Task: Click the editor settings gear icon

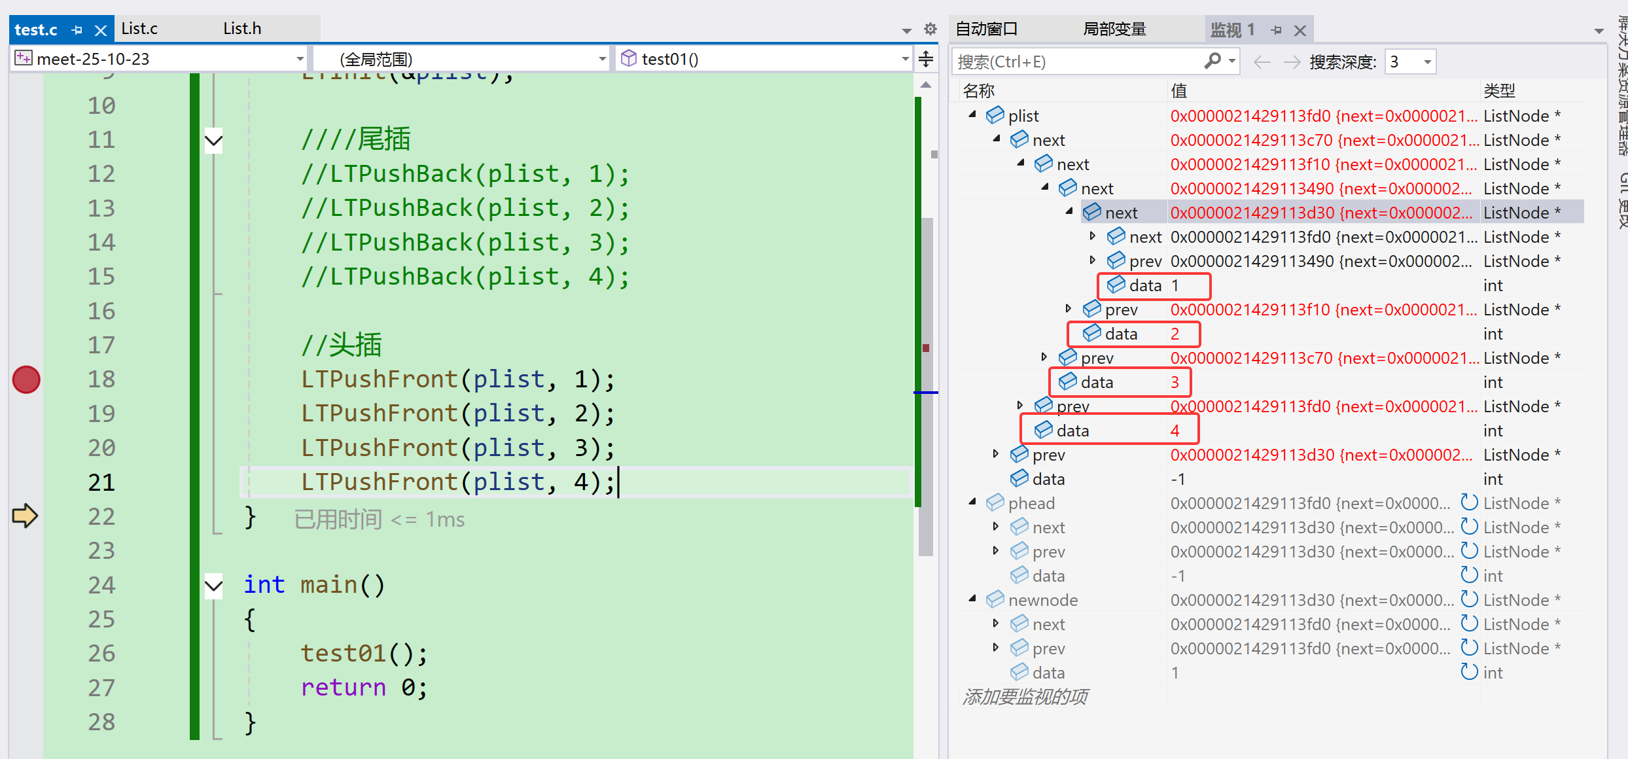Action: (930, 29)
